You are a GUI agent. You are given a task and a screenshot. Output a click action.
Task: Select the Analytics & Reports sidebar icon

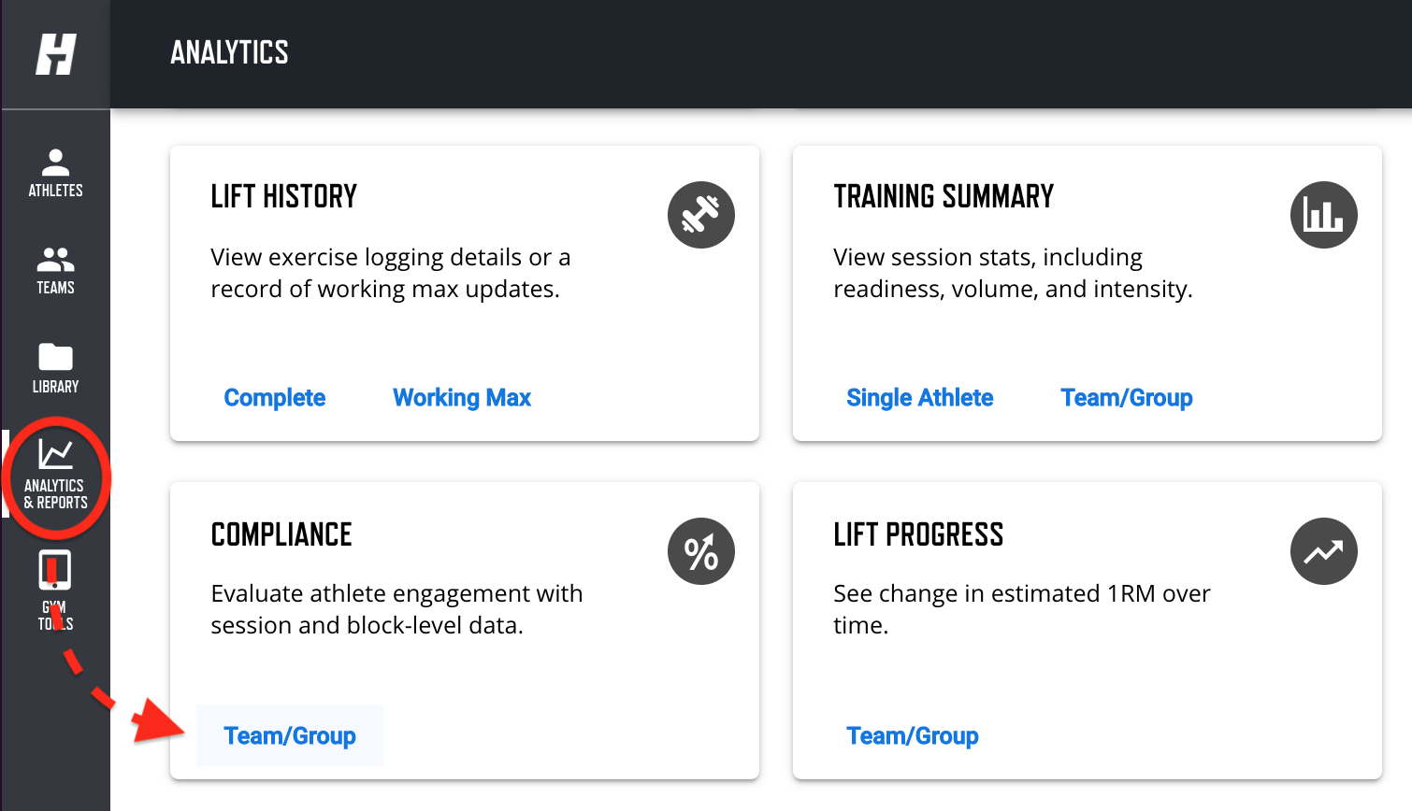[55, 454]
